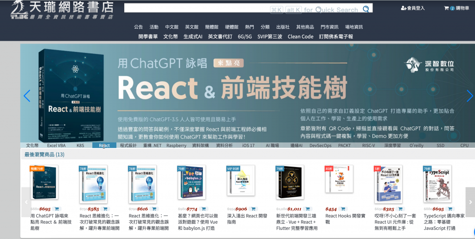The width and height of the screenshot is (475, 239).
Task: Click the 購物車 text link
Action: [x=462, y=8]
